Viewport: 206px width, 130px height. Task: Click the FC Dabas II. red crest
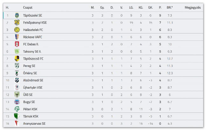(x=17, y=44)
